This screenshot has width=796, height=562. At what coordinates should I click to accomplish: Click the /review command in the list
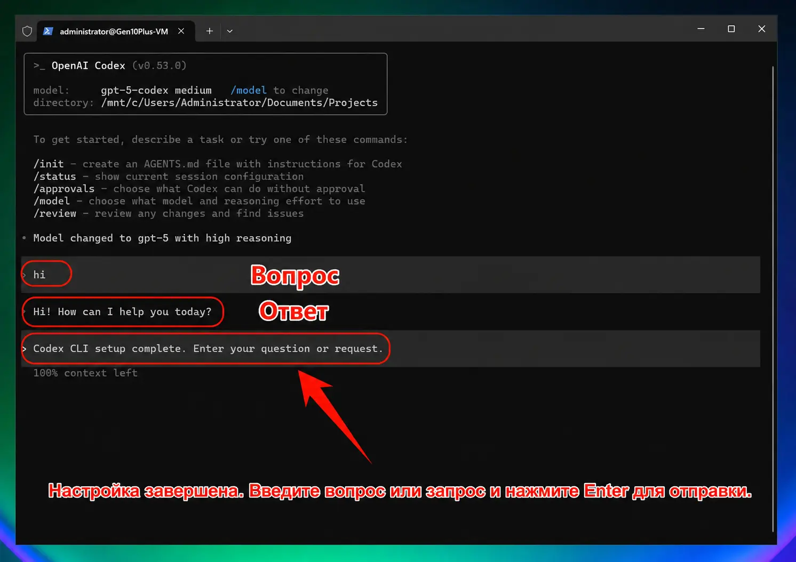click(x=55, y=213)
